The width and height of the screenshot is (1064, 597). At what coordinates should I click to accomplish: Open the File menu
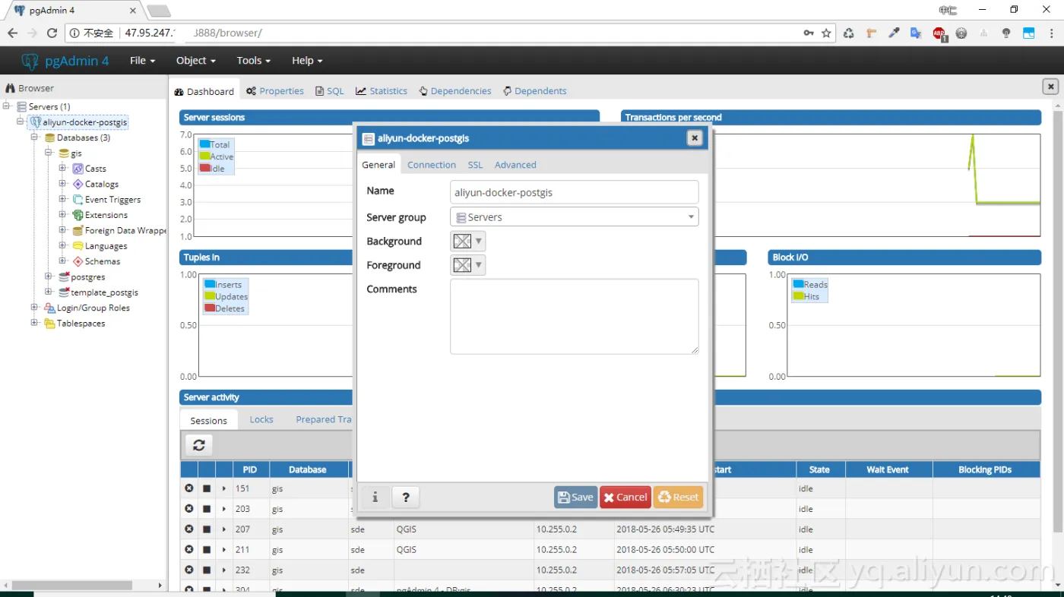coord(143,61)
